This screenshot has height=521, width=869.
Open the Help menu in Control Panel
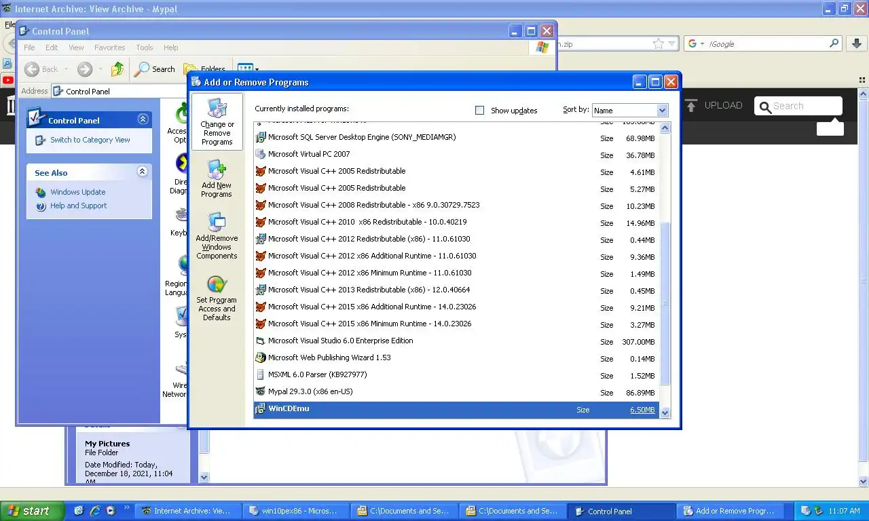[170, 47]
